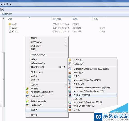
Task: Expand the 新建(W) submenu arrow
Action: click(66, 110)
